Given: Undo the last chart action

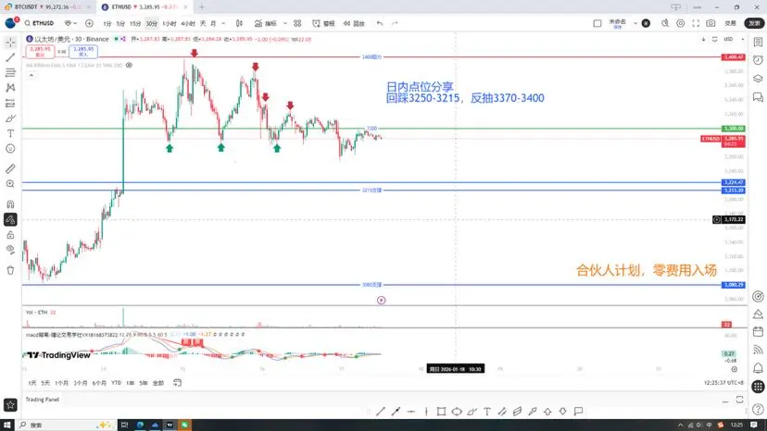Looking at the screenshot, I should tap(380, 23).
